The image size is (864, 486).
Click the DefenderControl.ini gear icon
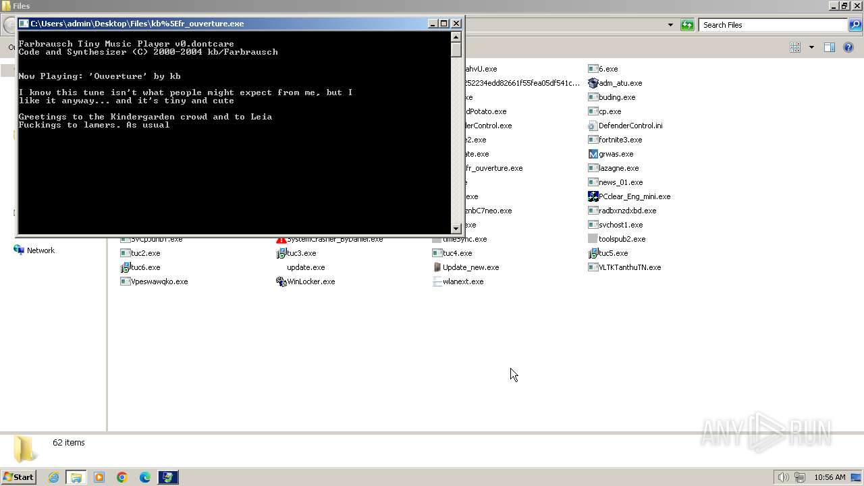[x=593, y=126]
